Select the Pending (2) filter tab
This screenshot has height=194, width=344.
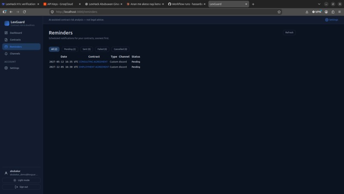70,49
